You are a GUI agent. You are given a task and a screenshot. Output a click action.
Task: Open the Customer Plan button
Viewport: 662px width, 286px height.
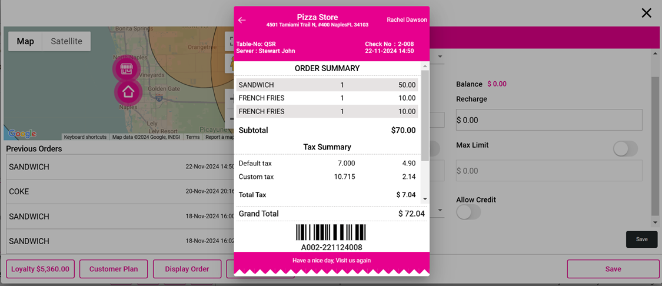pyautogui.click(x=114, y=269)
